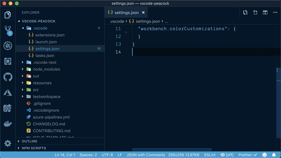This screenshot has height=158, width=281.
Task: Split the editor to the right
Action: click(265, 12)
